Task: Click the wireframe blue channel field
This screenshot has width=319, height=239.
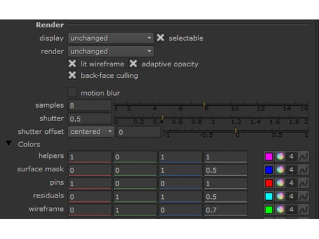Action: click(181, 210)
